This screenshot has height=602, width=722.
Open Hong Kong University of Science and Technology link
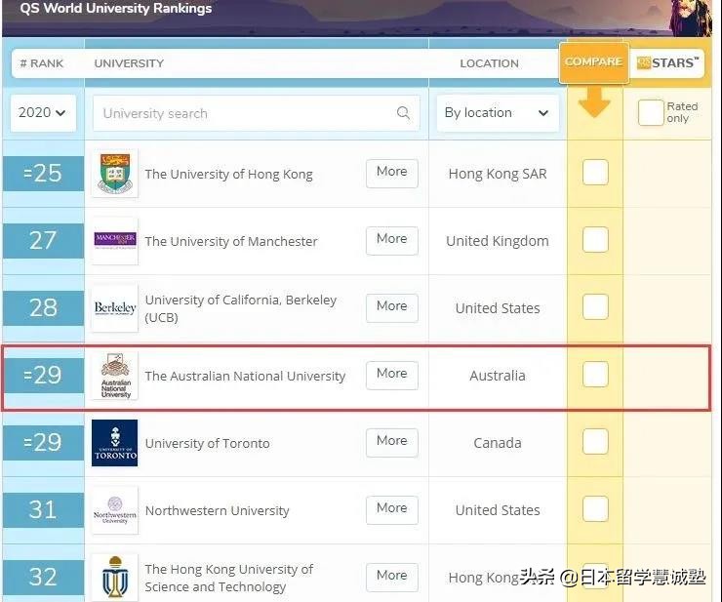(229, 578)
